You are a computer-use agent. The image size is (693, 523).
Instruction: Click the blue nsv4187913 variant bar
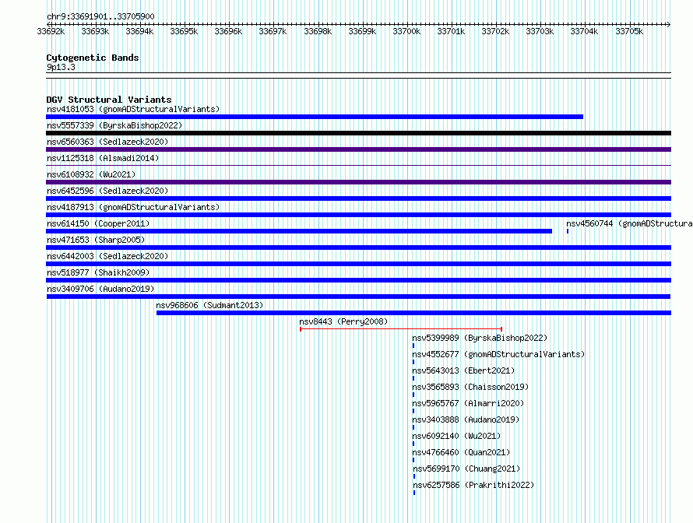[x=358, y=215]
